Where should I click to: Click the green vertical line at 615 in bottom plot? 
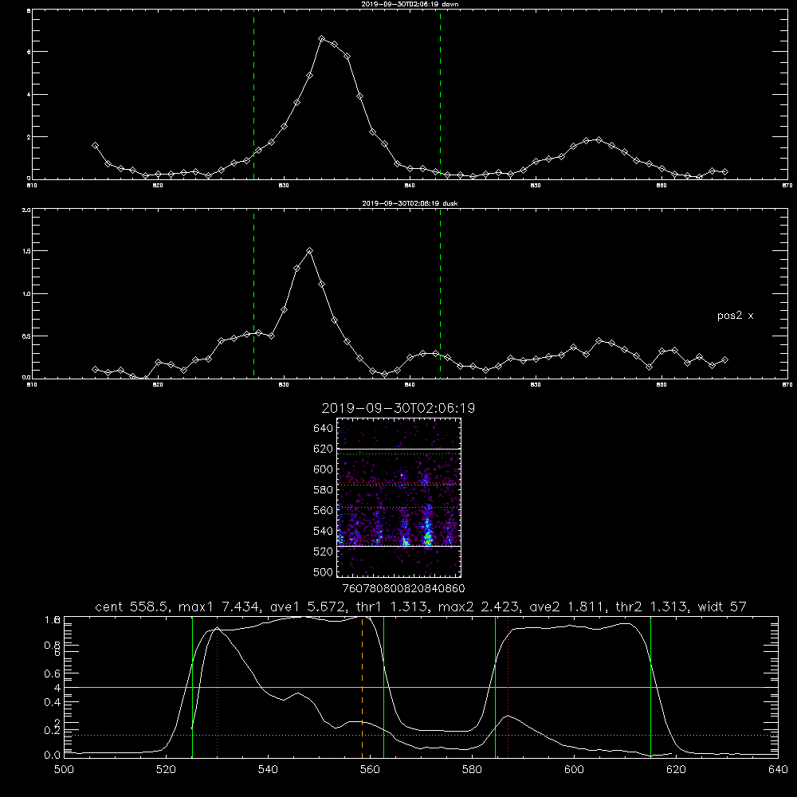[x=650, y=686]
